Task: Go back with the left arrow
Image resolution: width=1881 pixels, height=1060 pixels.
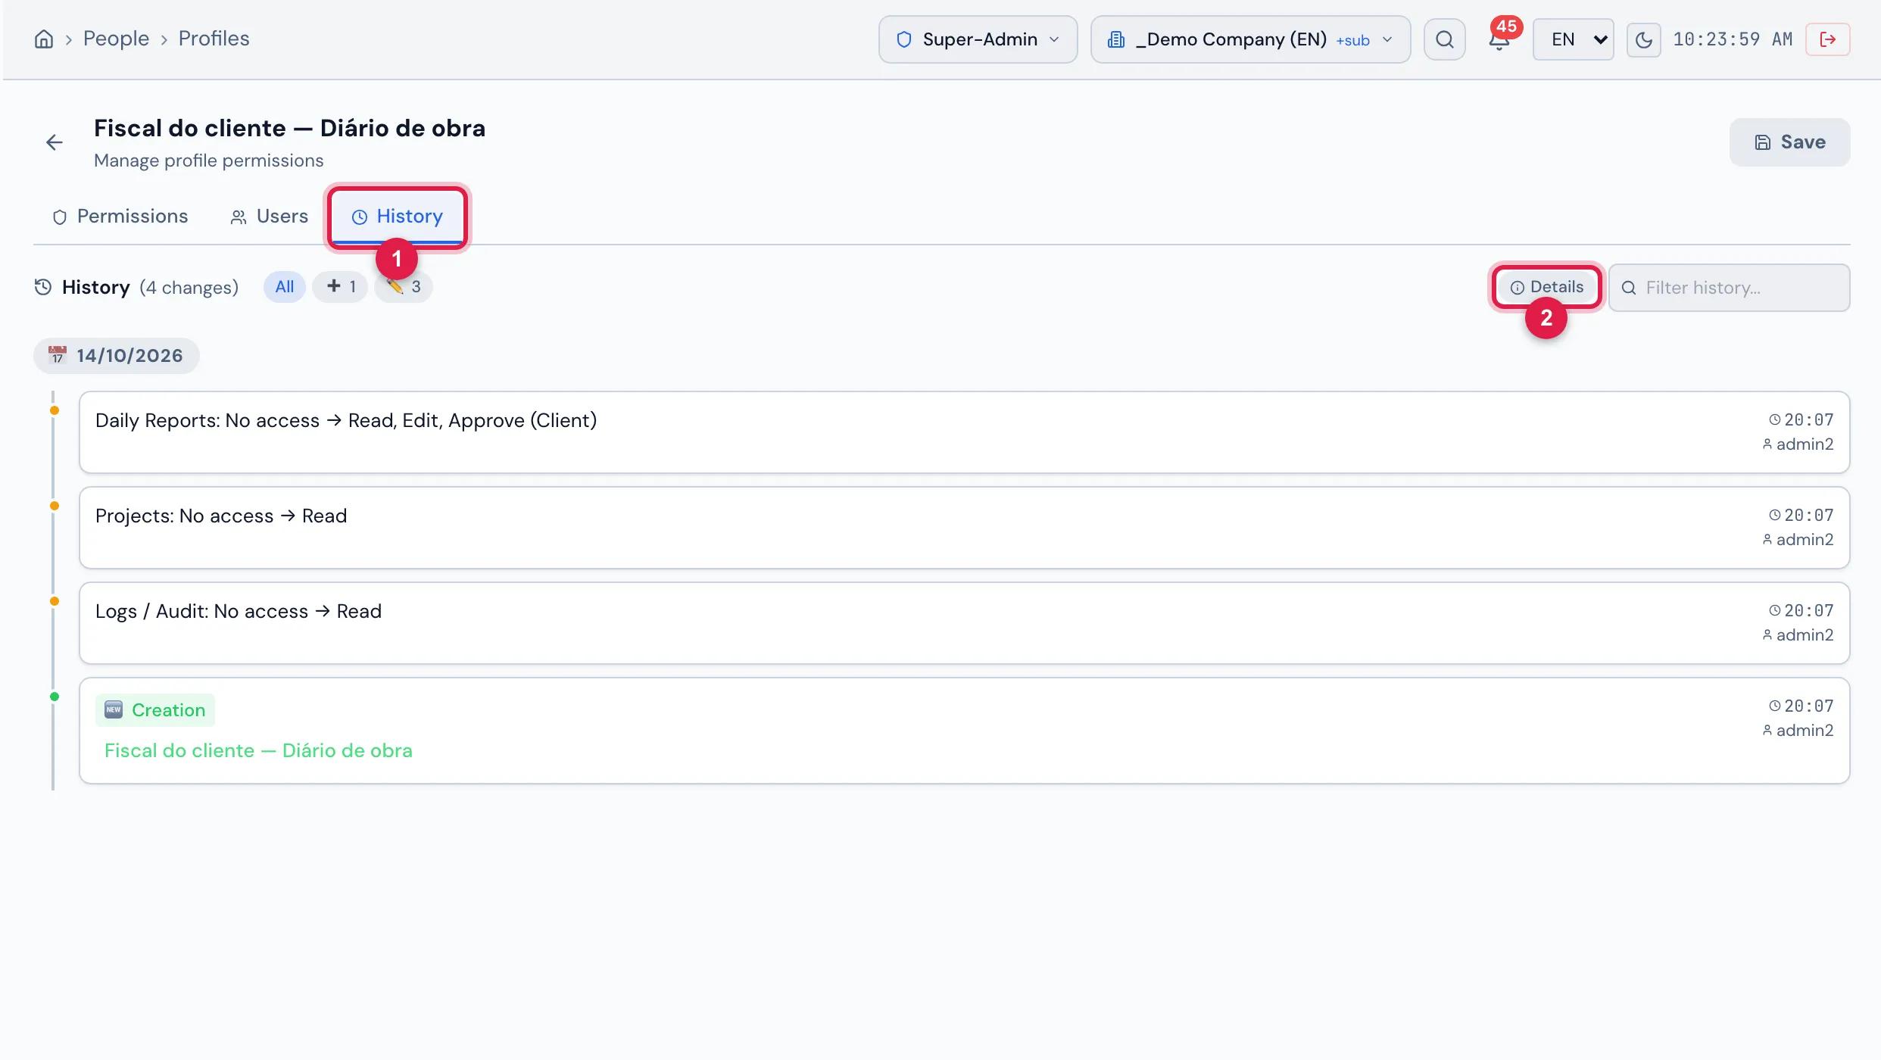Action: coord(55,142)
